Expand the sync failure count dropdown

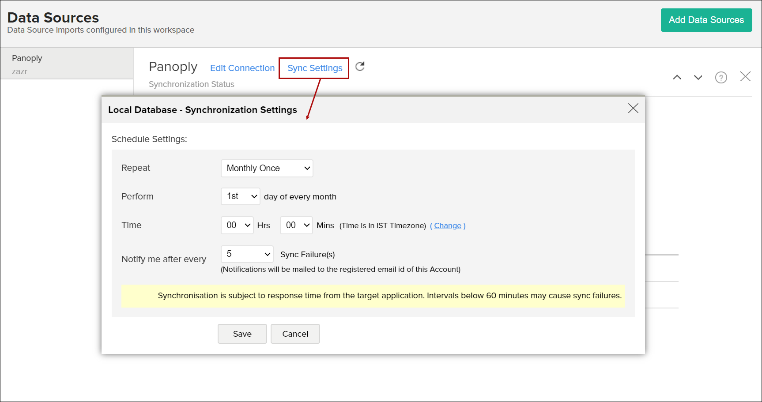point(247,254)
